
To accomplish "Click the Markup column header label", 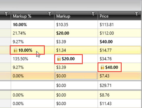I will (63, 16).
